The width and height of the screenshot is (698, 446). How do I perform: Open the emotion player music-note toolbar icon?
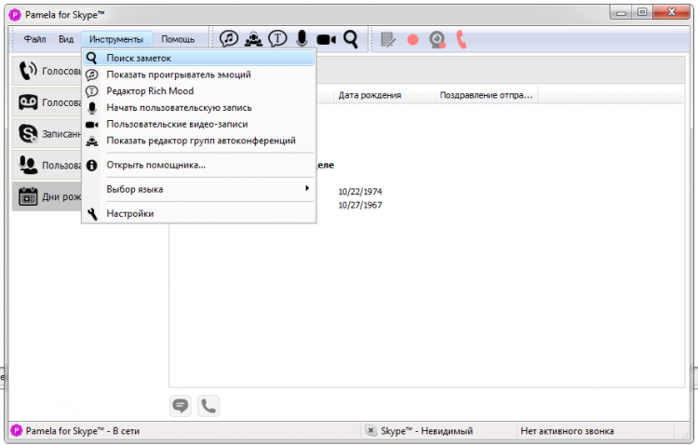tap(229, 39)
